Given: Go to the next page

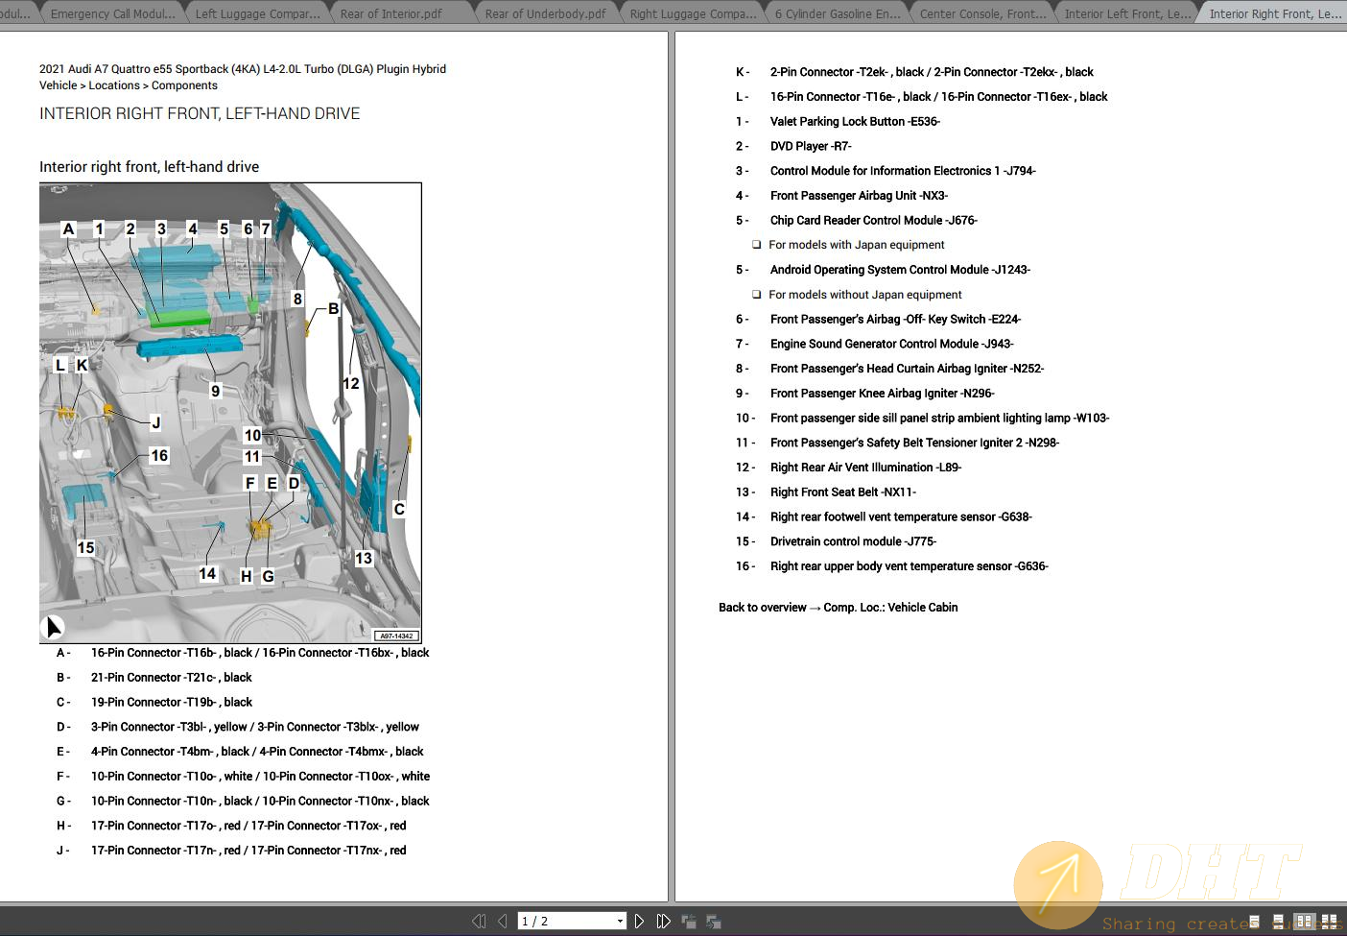Looking at the screenshot, I should 639,922.
